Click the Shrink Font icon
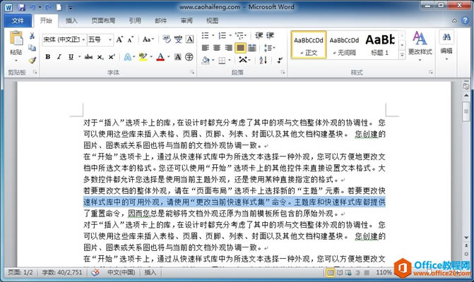Screen dimensions: 474x282 pyautogui.click(x=130, y=39)
